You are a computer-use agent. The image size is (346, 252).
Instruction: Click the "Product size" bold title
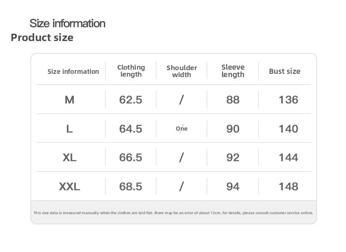42,37
